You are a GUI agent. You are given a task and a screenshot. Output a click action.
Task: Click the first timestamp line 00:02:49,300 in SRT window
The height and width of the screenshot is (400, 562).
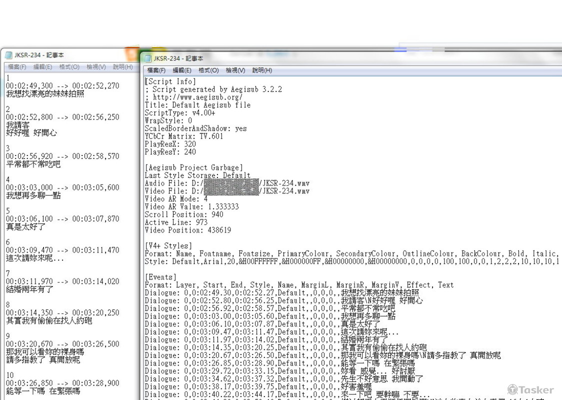62,86
